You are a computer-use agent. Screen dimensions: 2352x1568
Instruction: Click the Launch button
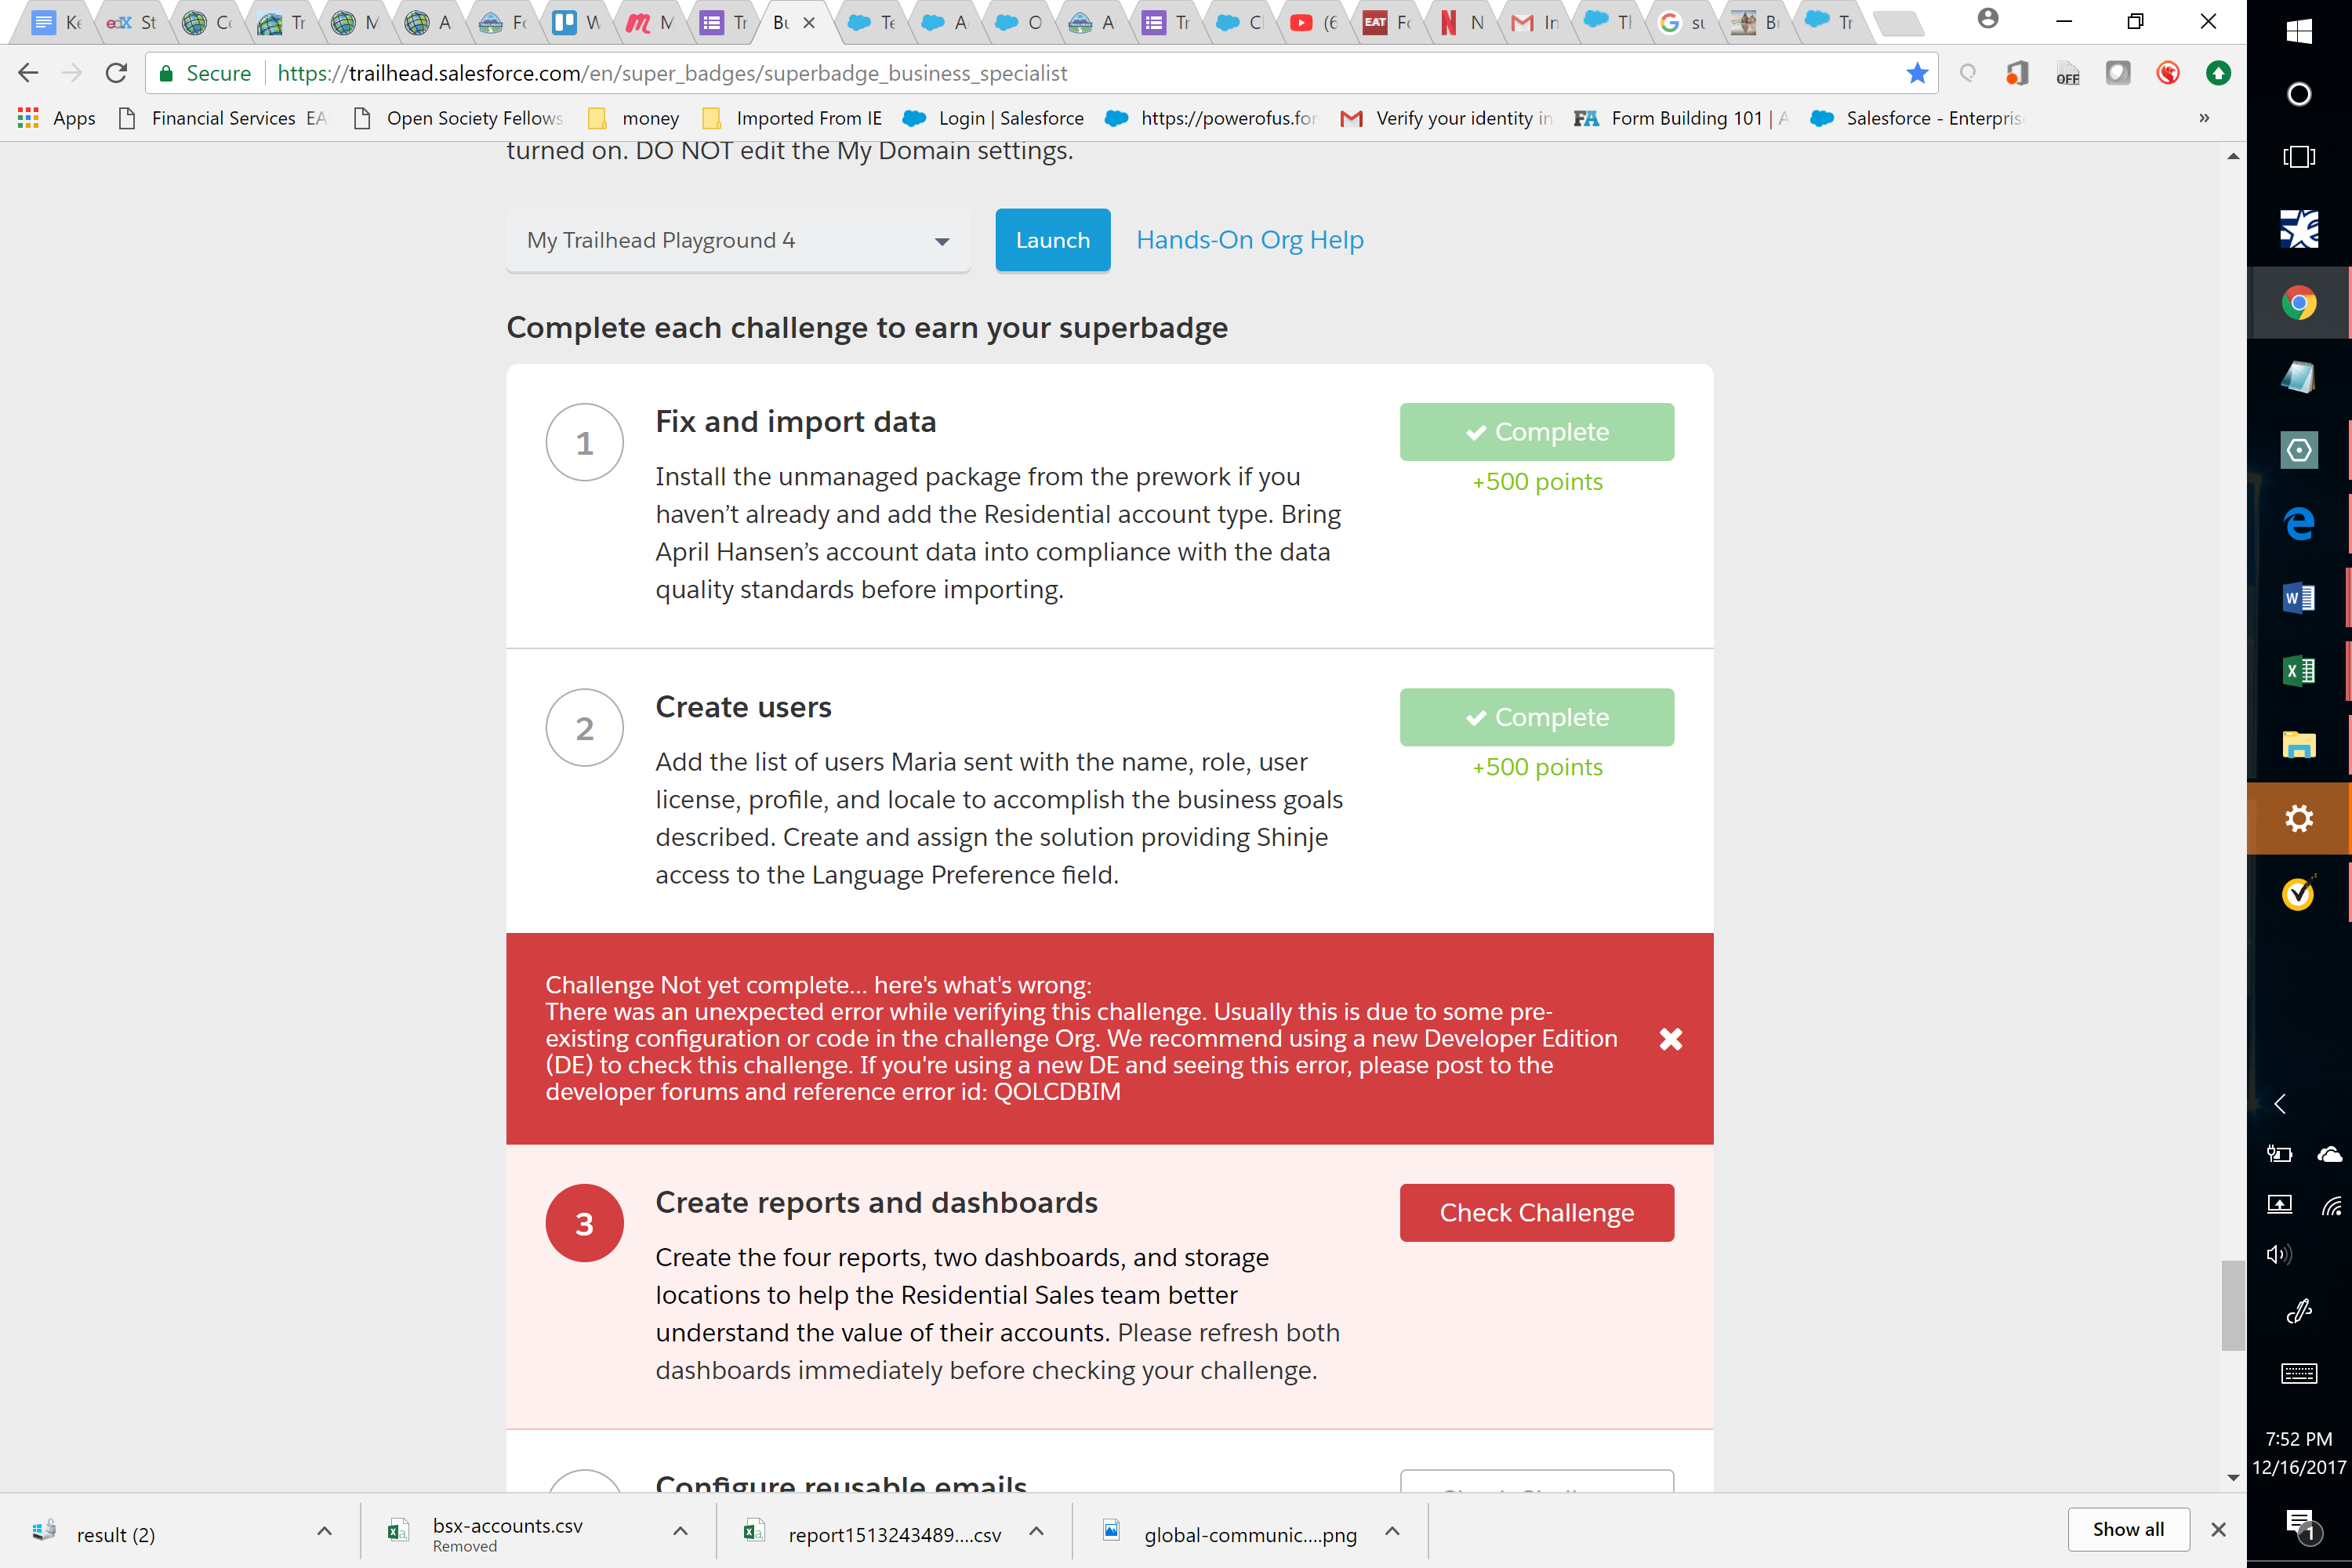[1052, 240]
